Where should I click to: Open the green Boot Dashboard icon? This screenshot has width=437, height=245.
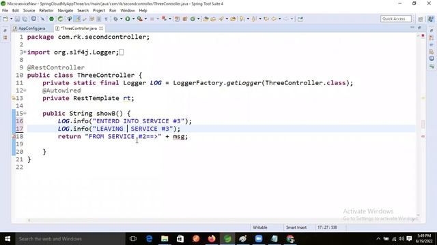click(52, 19)
